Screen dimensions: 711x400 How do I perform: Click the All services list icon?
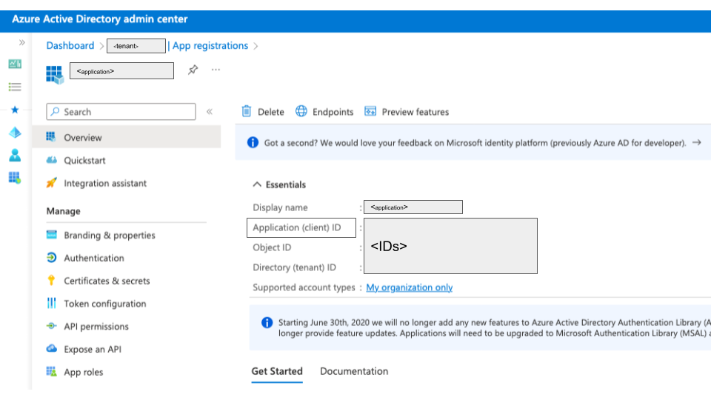pos(15,87)
